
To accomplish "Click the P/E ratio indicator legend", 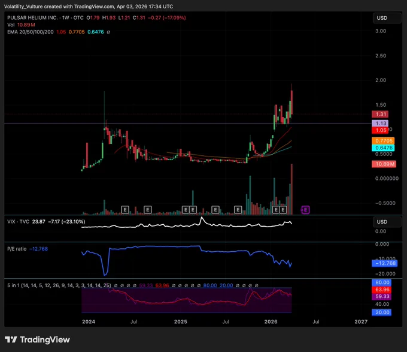I will coord(17,249).
